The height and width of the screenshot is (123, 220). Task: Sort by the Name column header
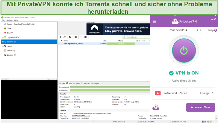[x=80, y=41]
